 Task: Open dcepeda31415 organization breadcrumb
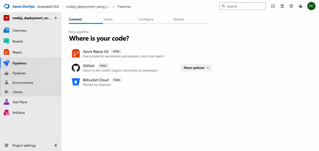point(48,7)
